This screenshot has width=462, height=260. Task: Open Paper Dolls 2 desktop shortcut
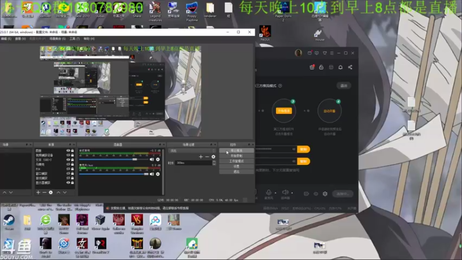pyautogui.click(x=283, y=12)
